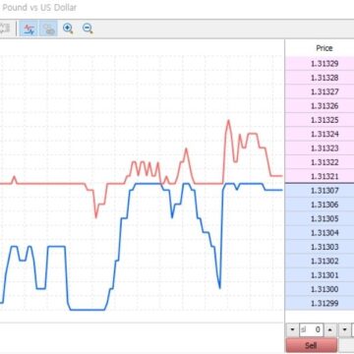Click the Price column header
The width and height of the screenshot is (354, 354).
tap(324, 48)
